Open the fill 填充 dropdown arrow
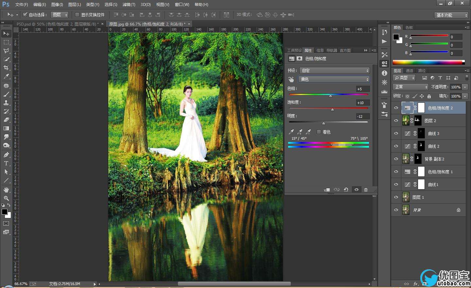This screenshot has height=288, width=471. point(465,96)
